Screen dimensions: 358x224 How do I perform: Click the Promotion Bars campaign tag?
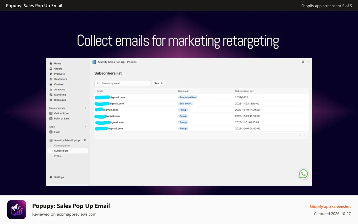click(188, 97)
